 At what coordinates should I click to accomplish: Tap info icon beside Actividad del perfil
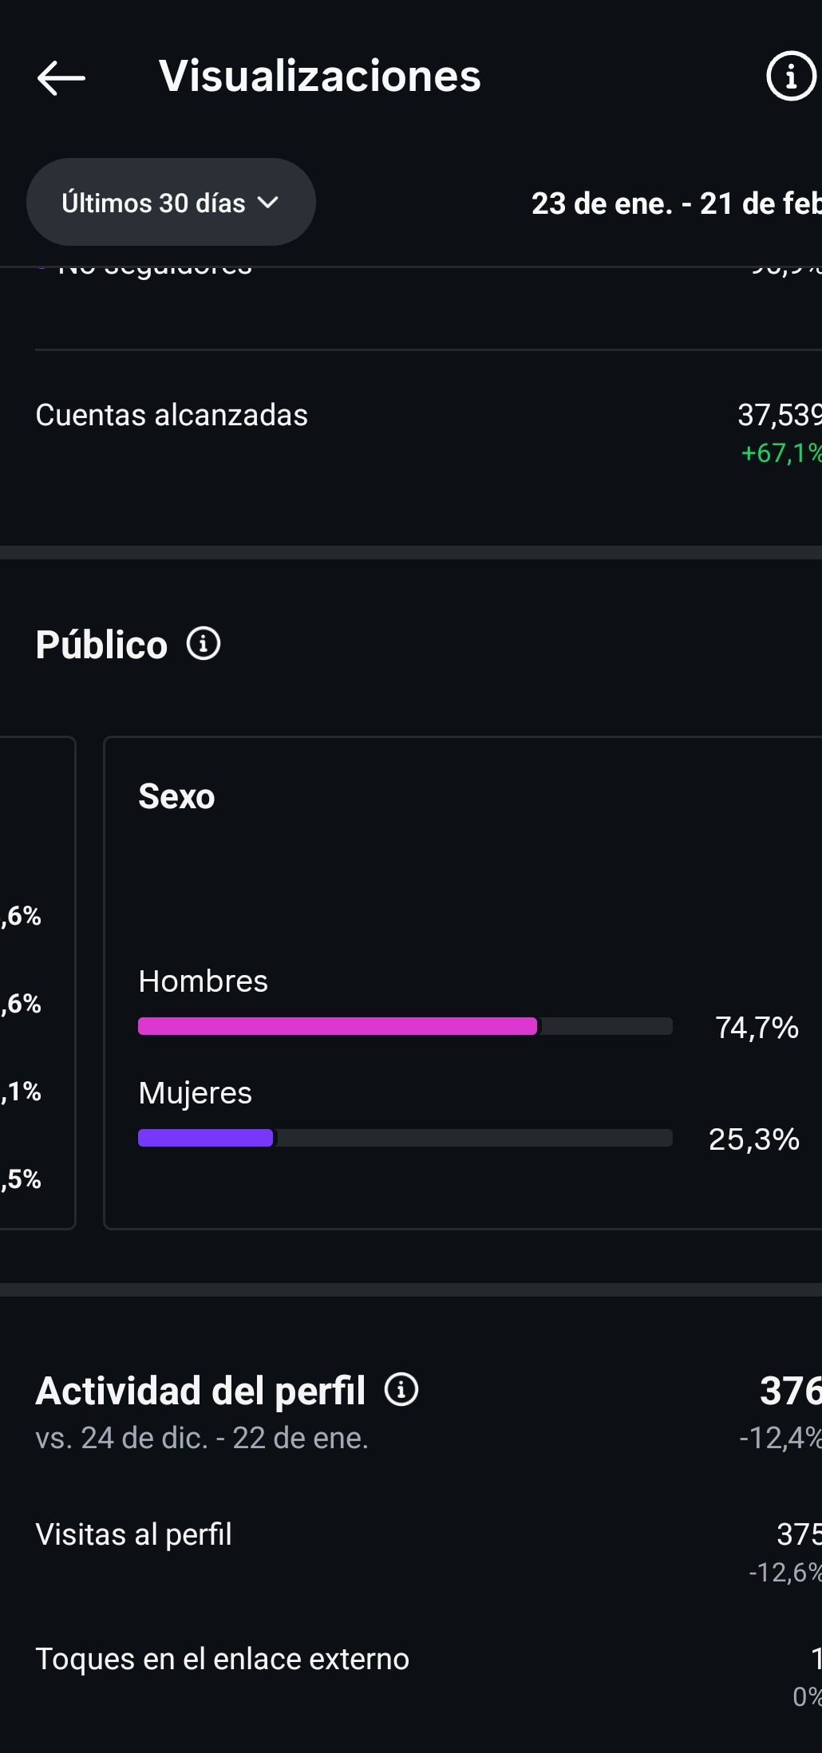[401, 1389]
